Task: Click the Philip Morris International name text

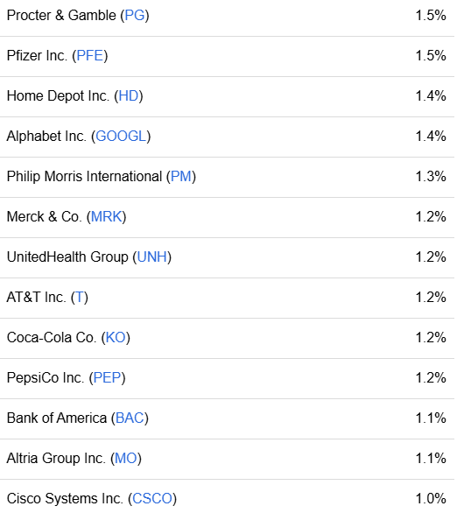Action: (84, 176)
